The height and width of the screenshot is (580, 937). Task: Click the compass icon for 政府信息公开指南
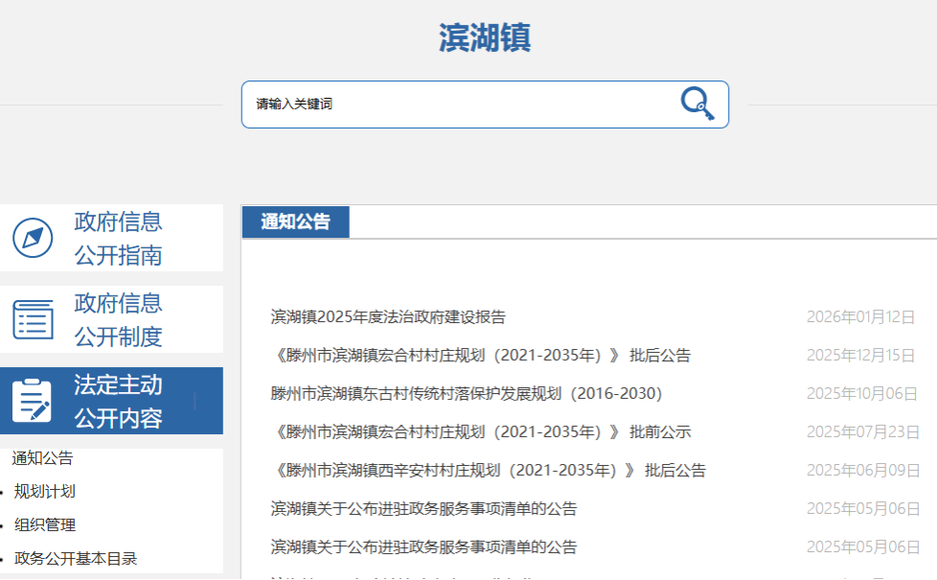(33, 238)
